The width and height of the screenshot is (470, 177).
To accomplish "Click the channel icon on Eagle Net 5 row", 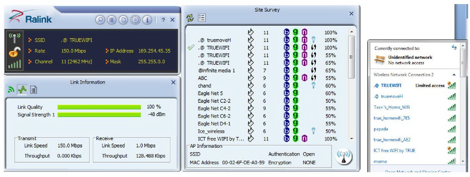I will [x=251, y=93].
